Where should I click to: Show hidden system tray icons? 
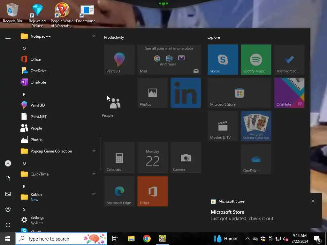click(x=247, y=239)
